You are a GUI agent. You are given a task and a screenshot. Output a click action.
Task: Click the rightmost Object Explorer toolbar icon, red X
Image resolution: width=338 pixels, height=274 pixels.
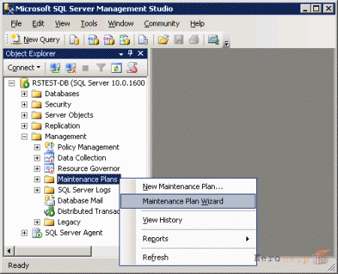(132, 68)
